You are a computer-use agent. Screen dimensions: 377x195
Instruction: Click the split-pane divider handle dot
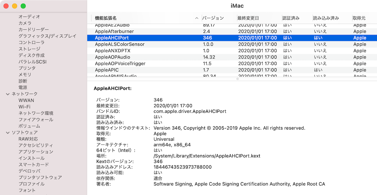coord(237,79)
